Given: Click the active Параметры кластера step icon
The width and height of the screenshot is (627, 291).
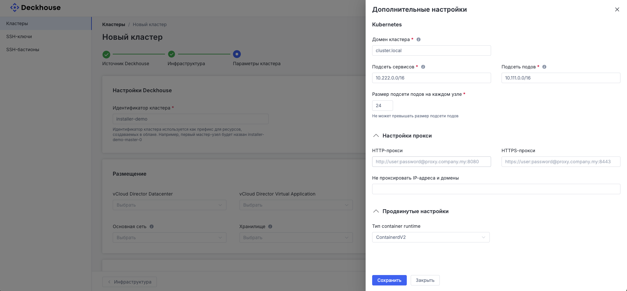Looking at the screenshot, I should (237, 54).
